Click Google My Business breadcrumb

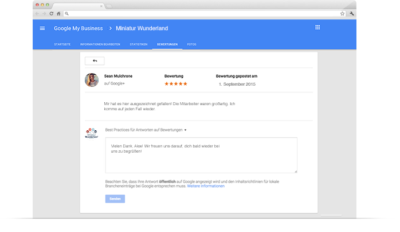pyautogui.click(x=79, y=28)
